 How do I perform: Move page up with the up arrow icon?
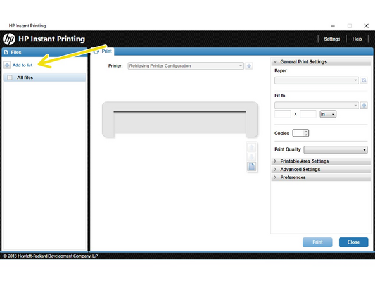251,147
